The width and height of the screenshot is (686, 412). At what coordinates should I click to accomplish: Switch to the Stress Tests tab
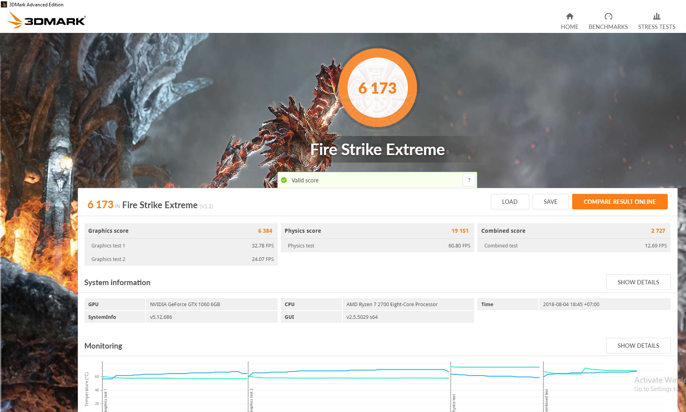(x=656, y=22)
